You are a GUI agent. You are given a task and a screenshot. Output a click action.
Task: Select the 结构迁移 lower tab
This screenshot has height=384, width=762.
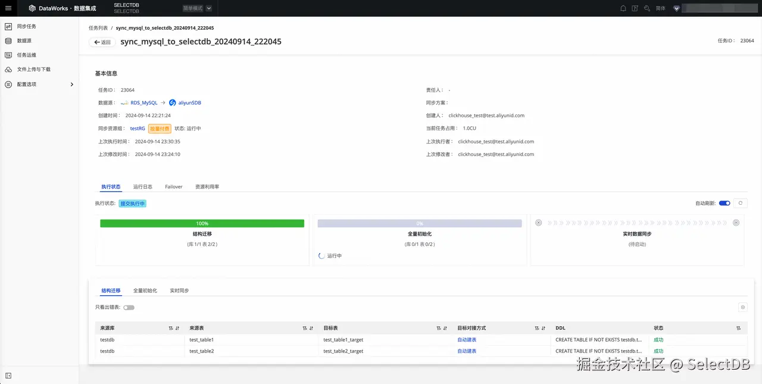[111, 291]
